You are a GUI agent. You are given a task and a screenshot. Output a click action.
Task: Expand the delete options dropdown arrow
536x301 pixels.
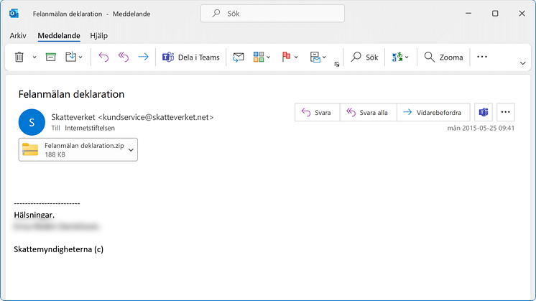[x=34, y=57]
